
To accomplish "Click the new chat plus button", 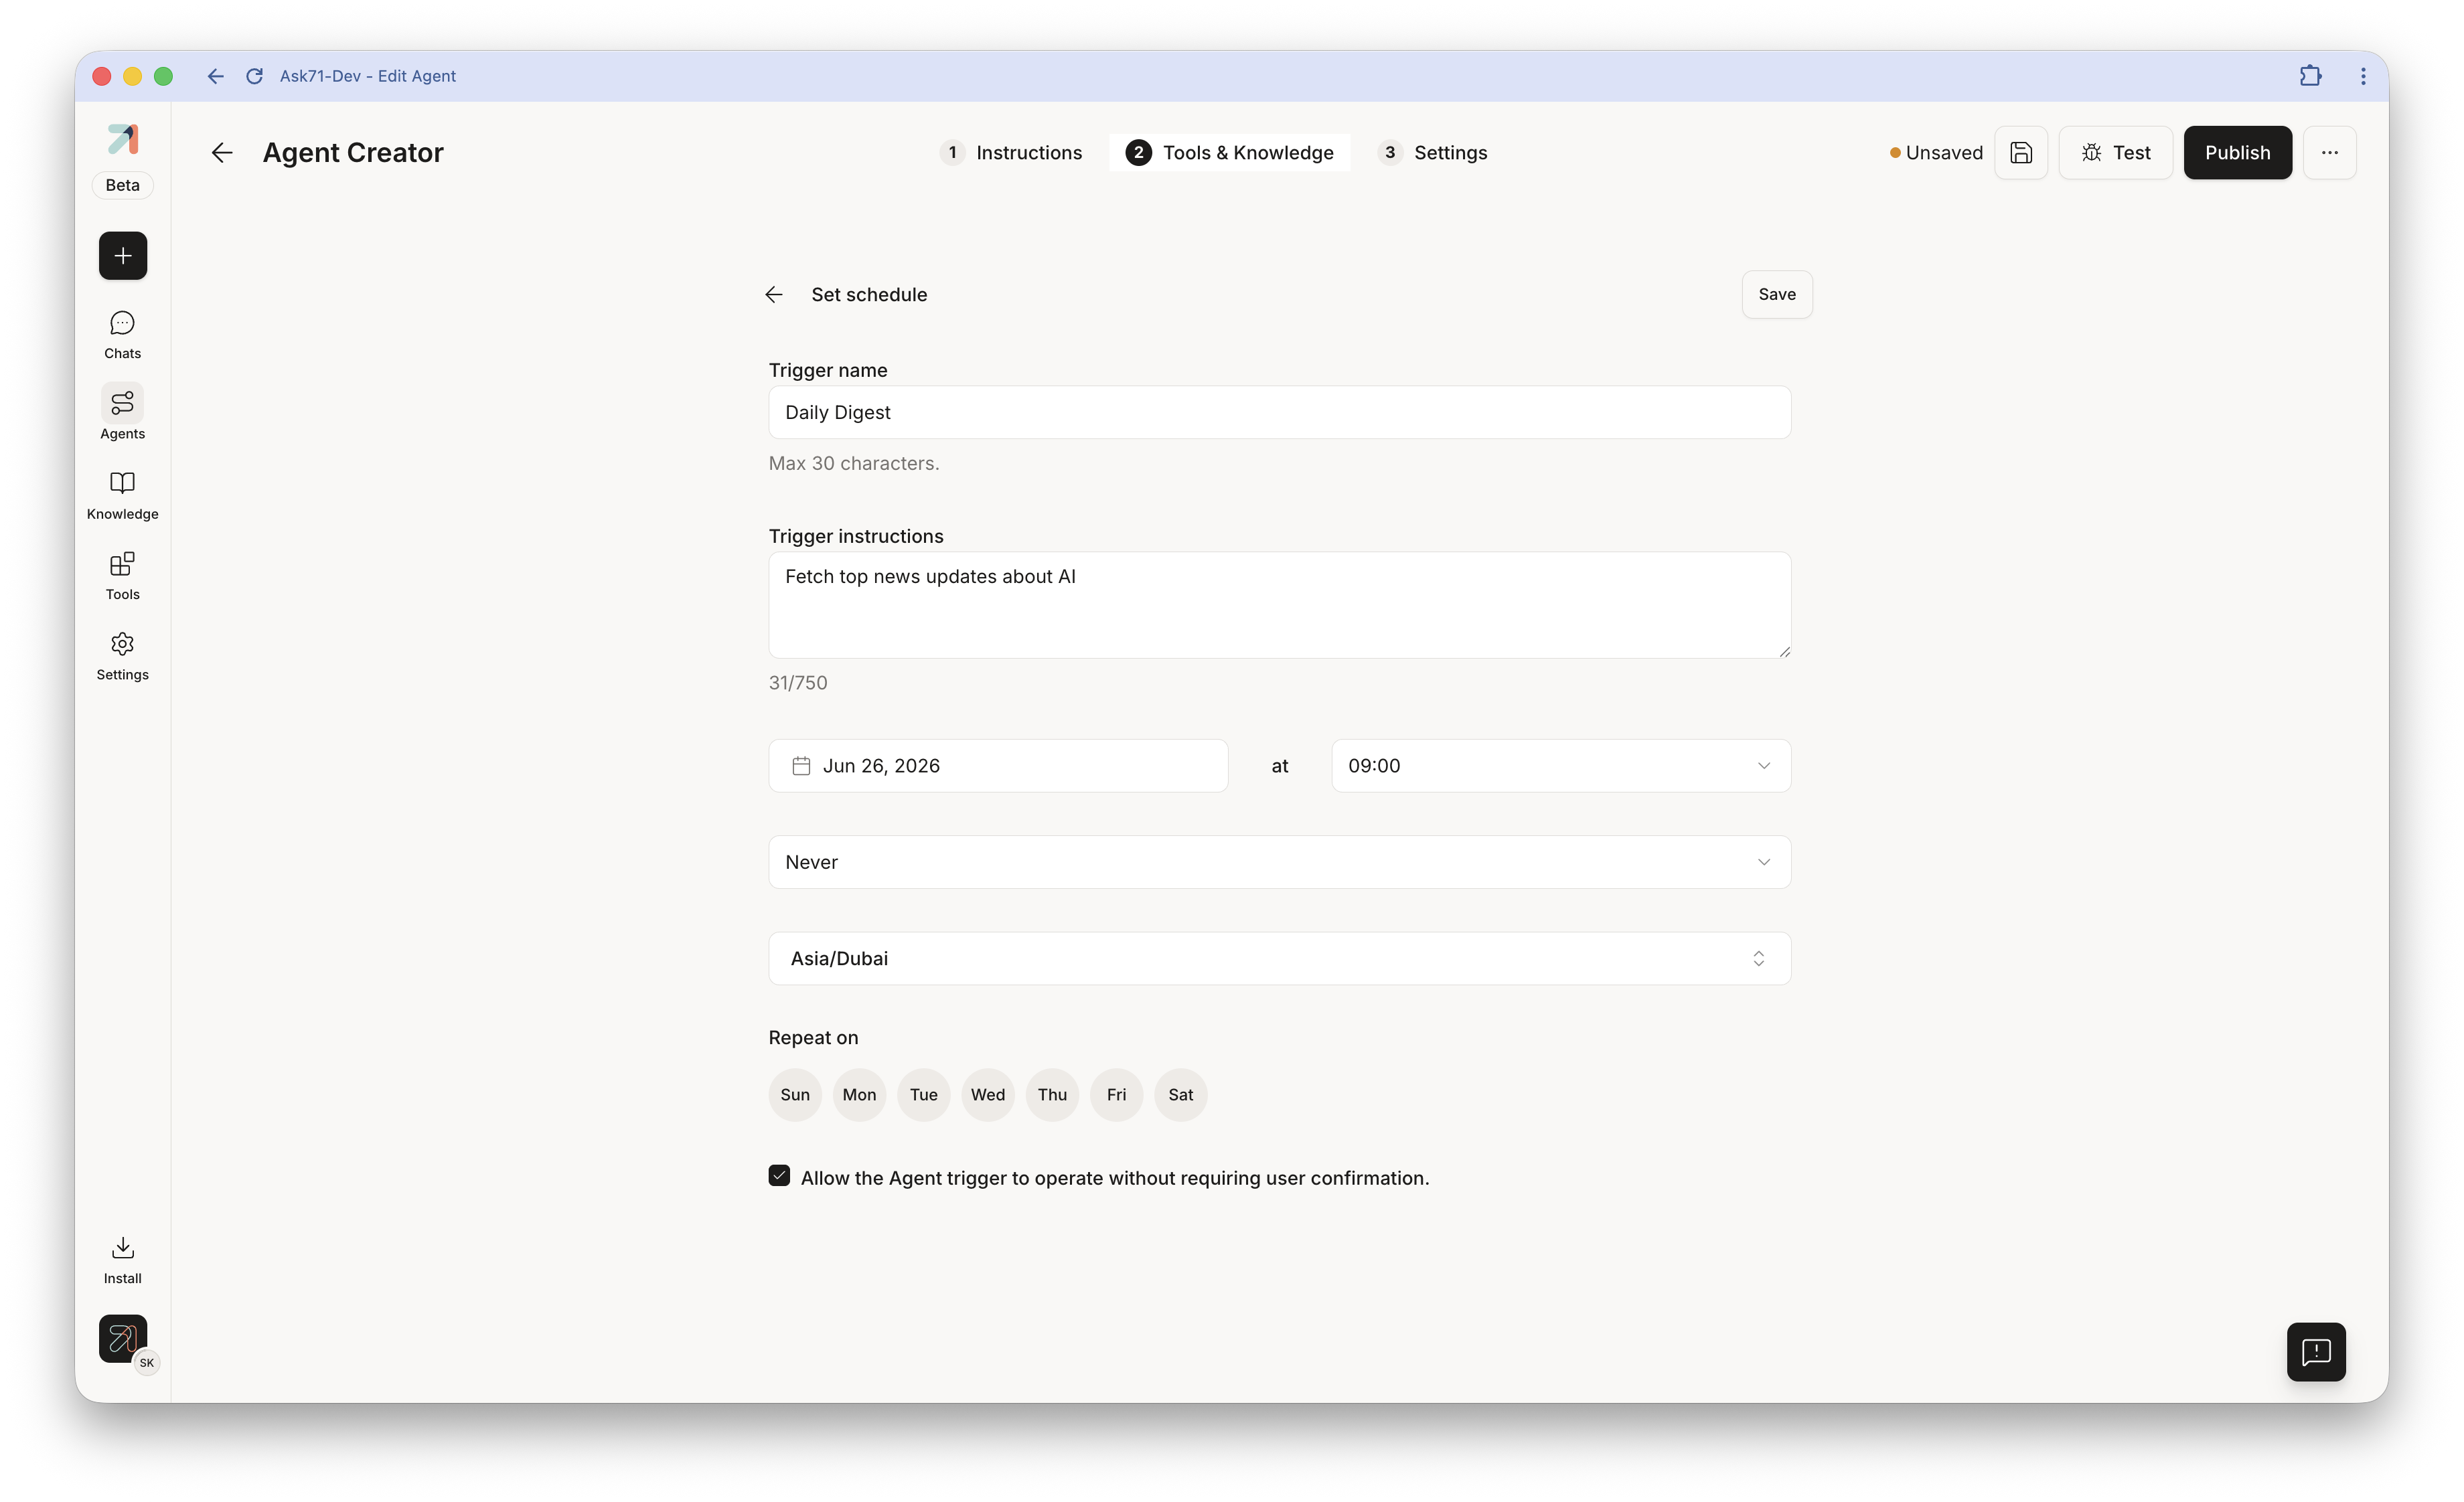I will [x=123, y=256].
